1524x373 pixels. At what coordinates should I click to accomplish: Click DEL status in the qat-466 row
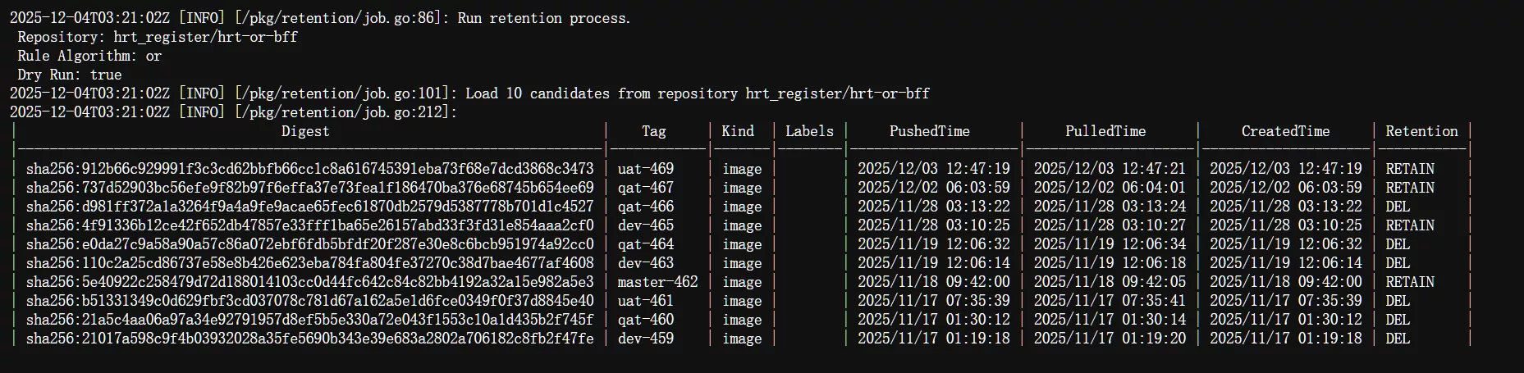click(1398, 207)
